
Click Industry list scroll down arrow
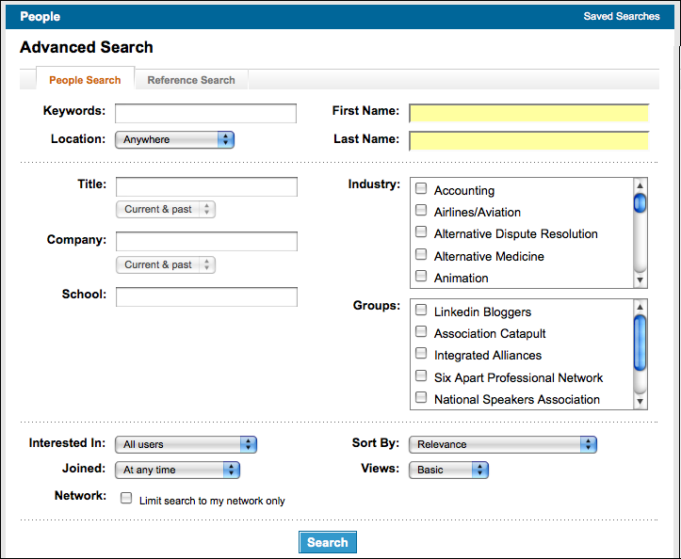[640, 279]
